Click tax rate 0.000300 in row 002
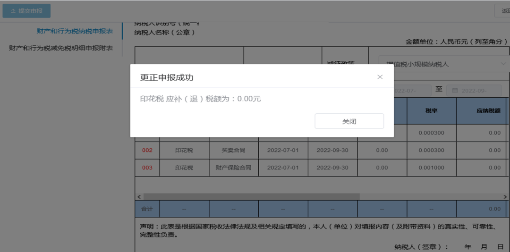Screen dimensions: 510x252 click(x=431, y=150)
